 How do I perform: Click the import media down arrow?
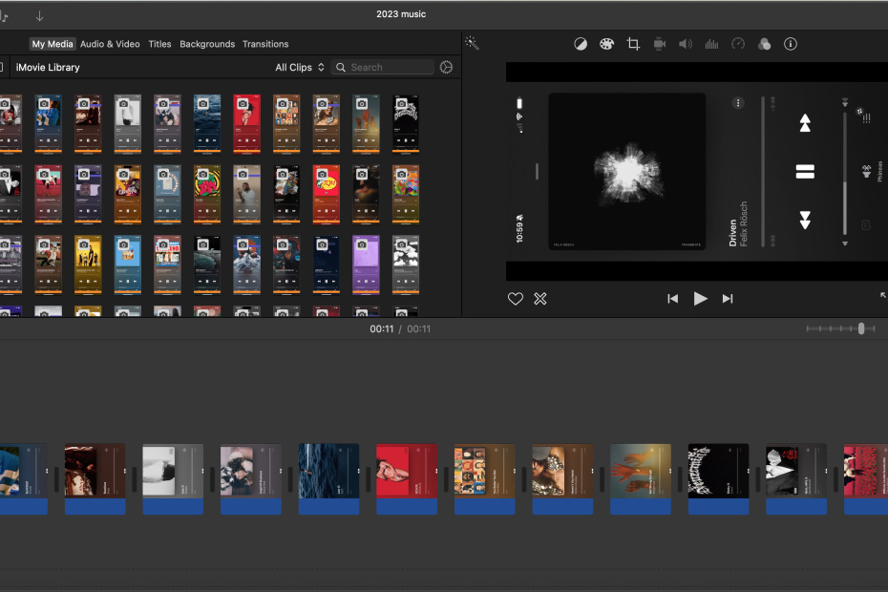tap(39, 15)
